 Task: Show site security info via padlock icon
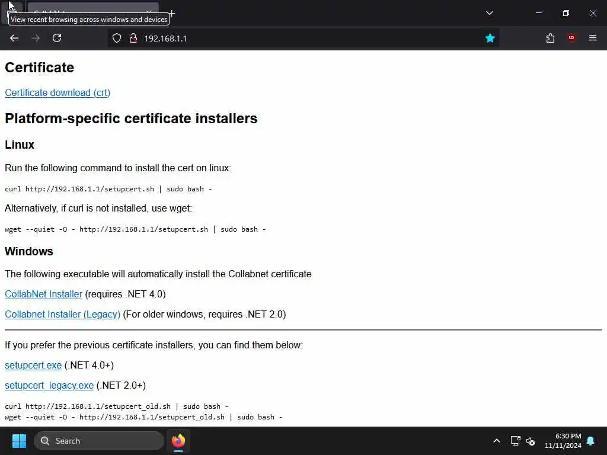coord(133,38)
